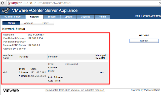Open the Update tab

[x=68, y=17]
